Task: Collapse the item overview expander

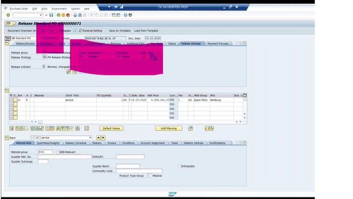Action: pyautogui.click(x=7, y=91)
